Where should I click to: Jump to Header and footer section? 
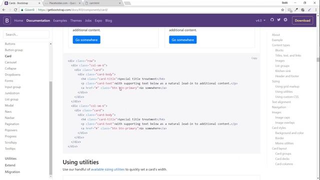(287, 76)
